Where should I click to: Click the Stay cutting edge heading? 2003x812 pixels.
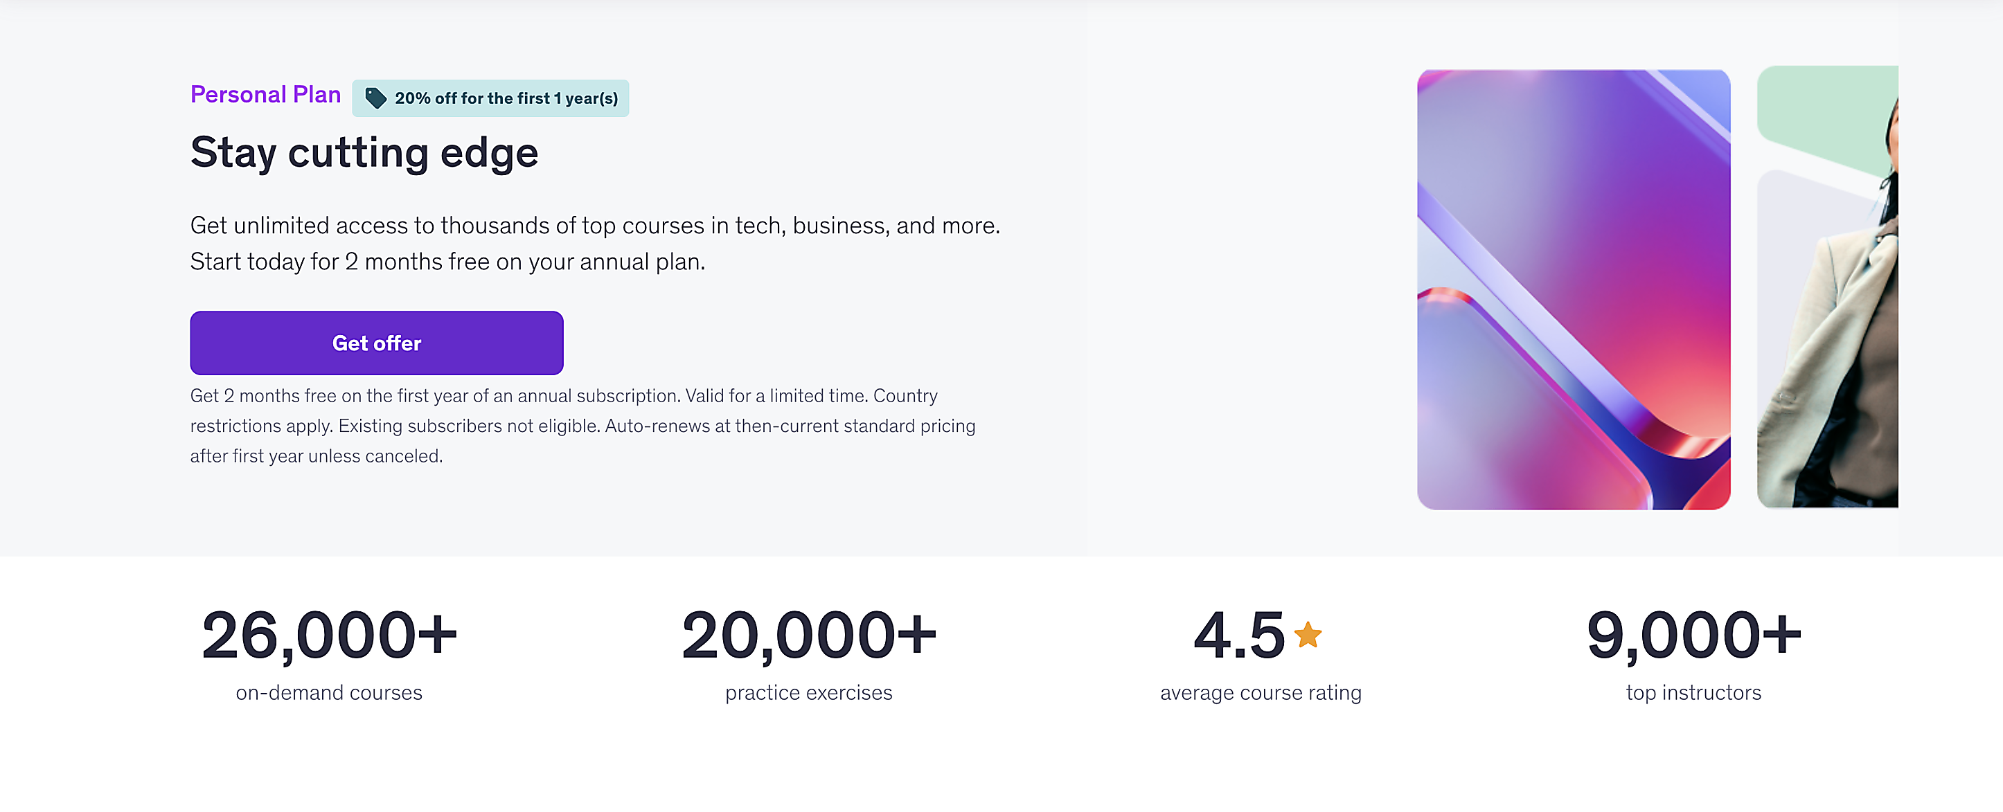[x=364, y=152]
